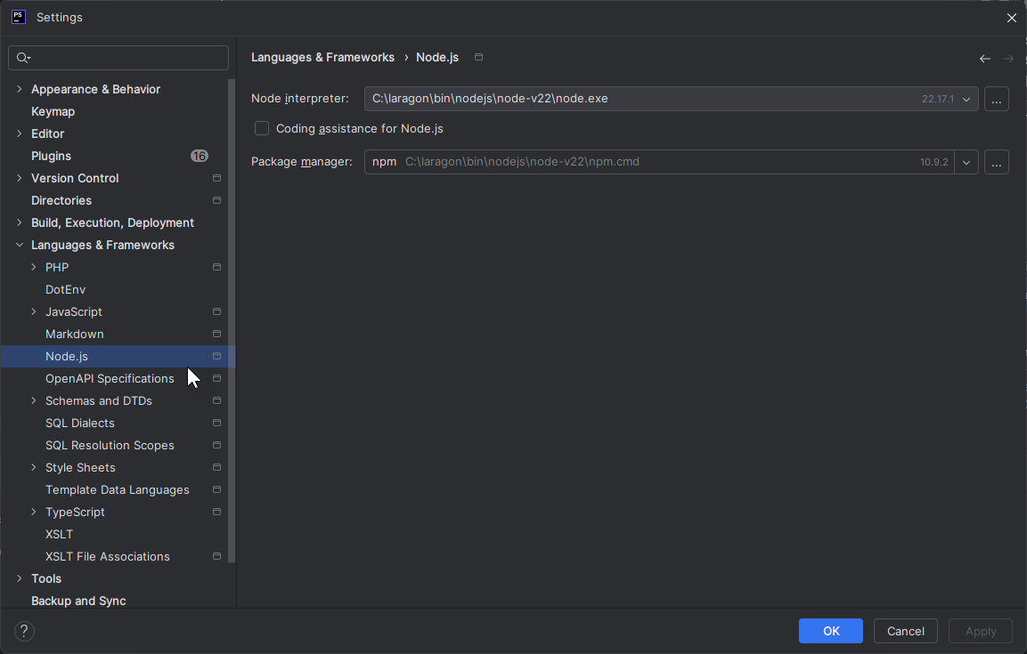
Task: Close the Settings dialog window
Action: pos(1011,18)
